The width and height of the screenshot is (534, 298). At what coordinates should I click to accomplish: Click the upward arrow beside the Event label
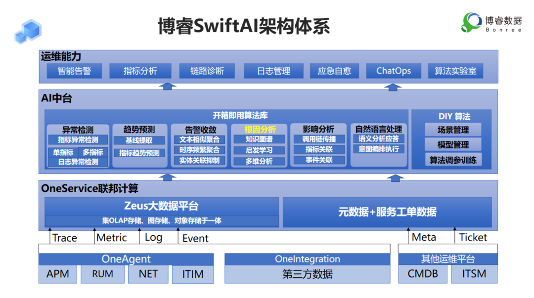coord(178,236)
